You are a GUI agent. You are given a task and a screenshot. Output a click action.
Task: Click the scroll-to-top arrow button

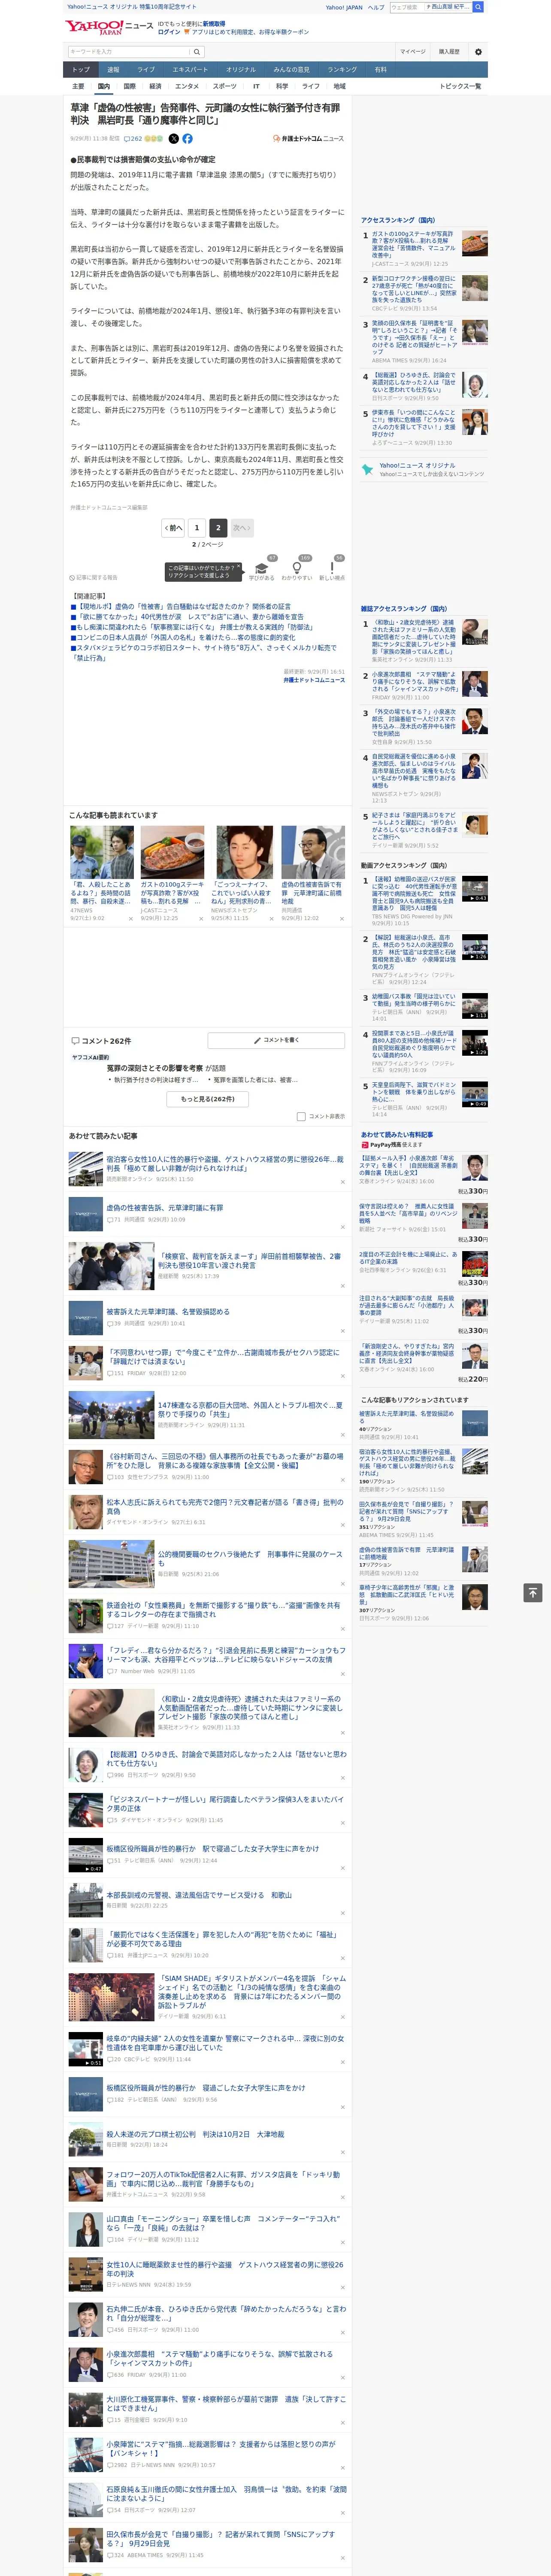click(x=533, y=1592)
